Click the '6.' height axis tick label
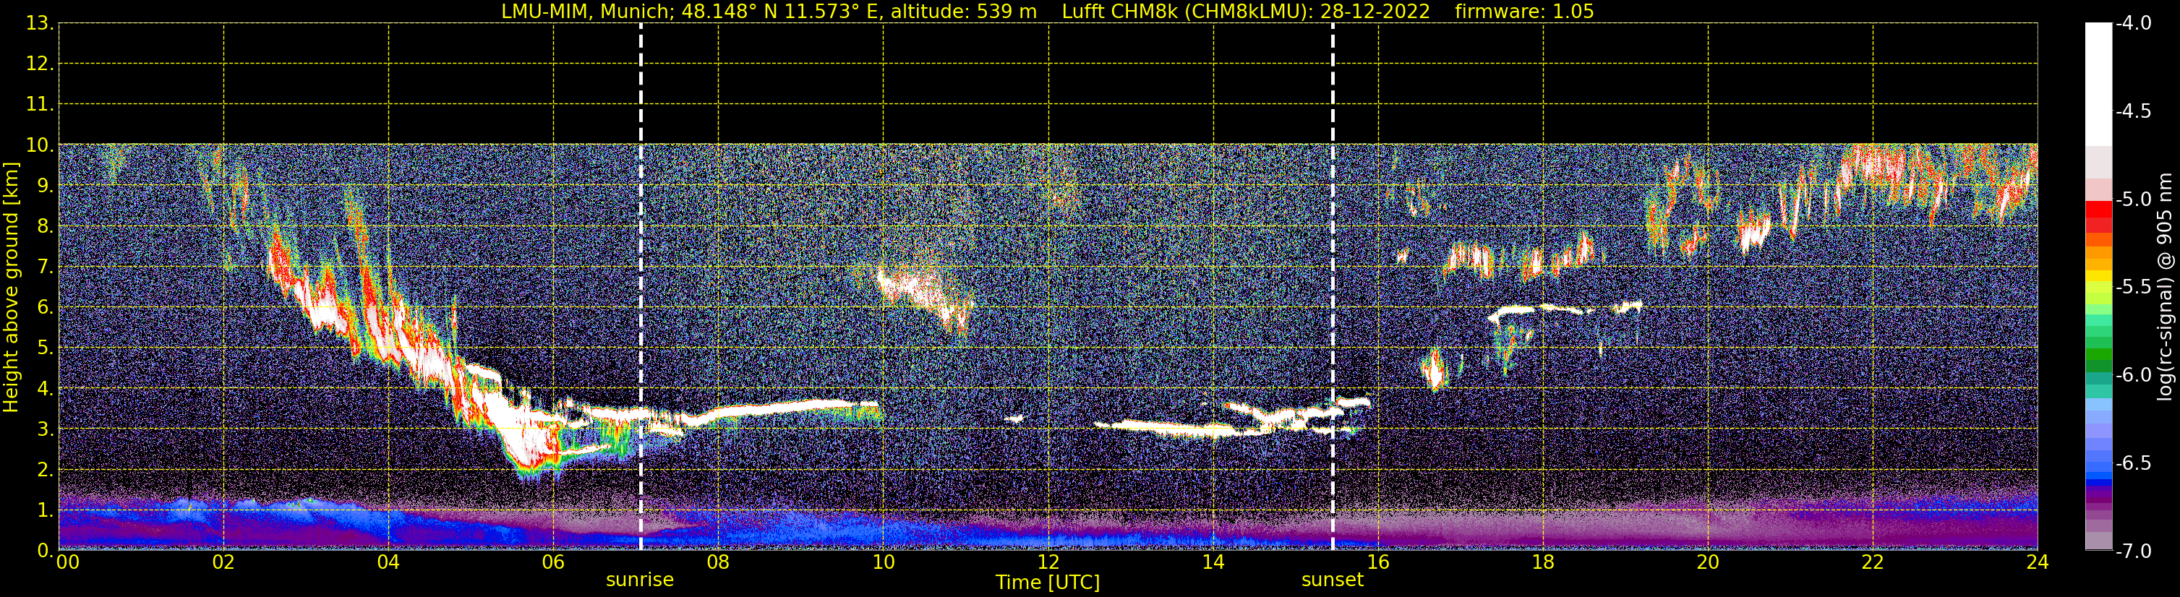This screenshot has height=597, width=2180. [x=46, y=308]
